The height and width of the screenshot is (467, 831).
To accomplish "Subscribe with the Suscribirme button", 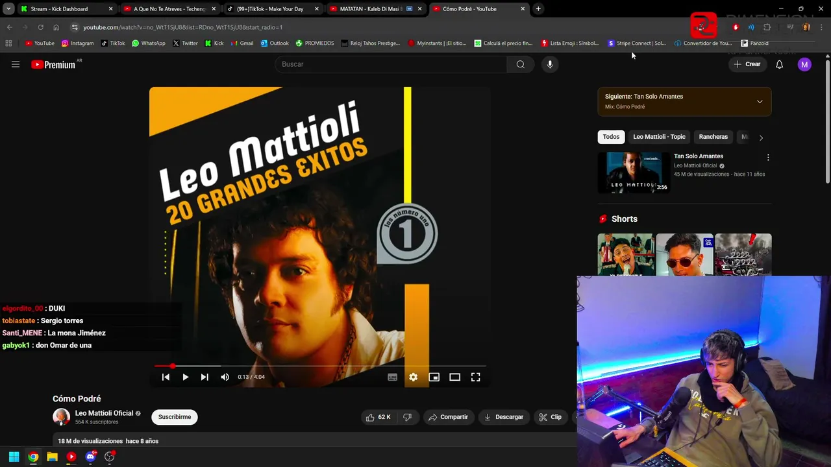I will [175, 417].
